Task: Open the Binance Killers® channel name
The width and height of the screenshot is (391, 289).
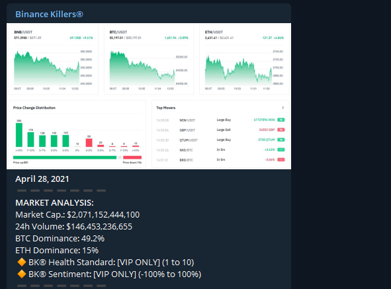Action: pyautogui.click(x=49, y=14)
